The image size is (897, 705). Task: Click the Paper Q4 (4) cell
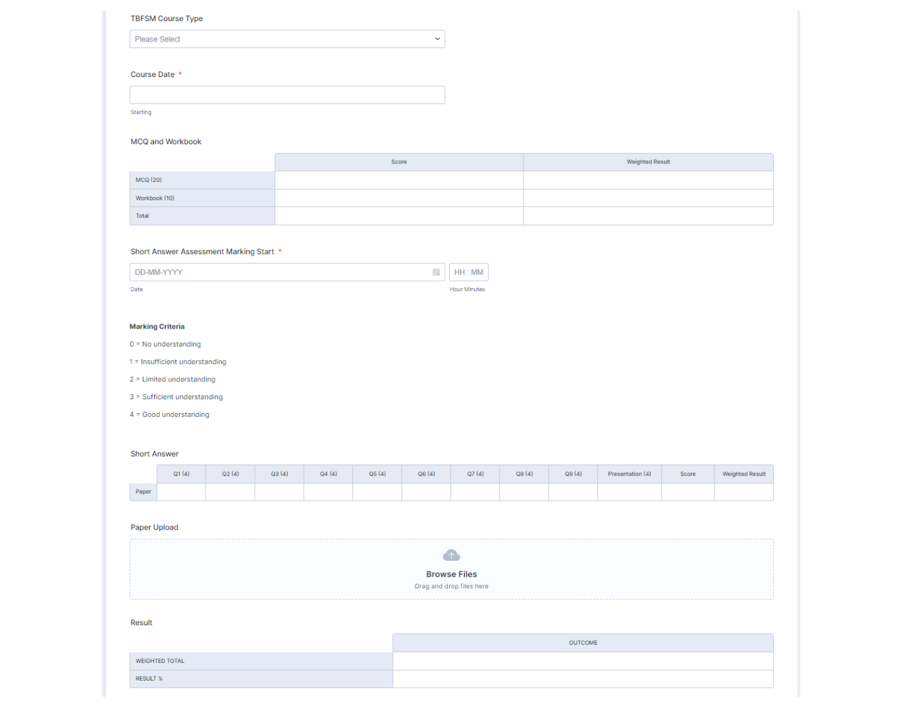tap(328, 492)
